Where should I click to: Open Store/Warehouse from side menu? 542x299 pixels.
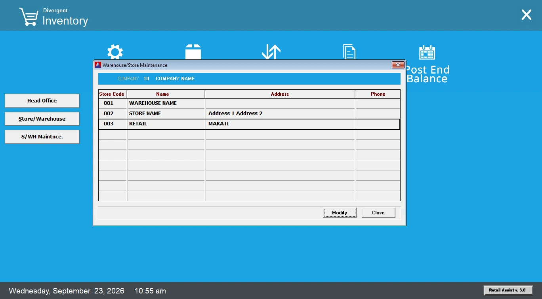pyautogui.click(x=42, y=119)
